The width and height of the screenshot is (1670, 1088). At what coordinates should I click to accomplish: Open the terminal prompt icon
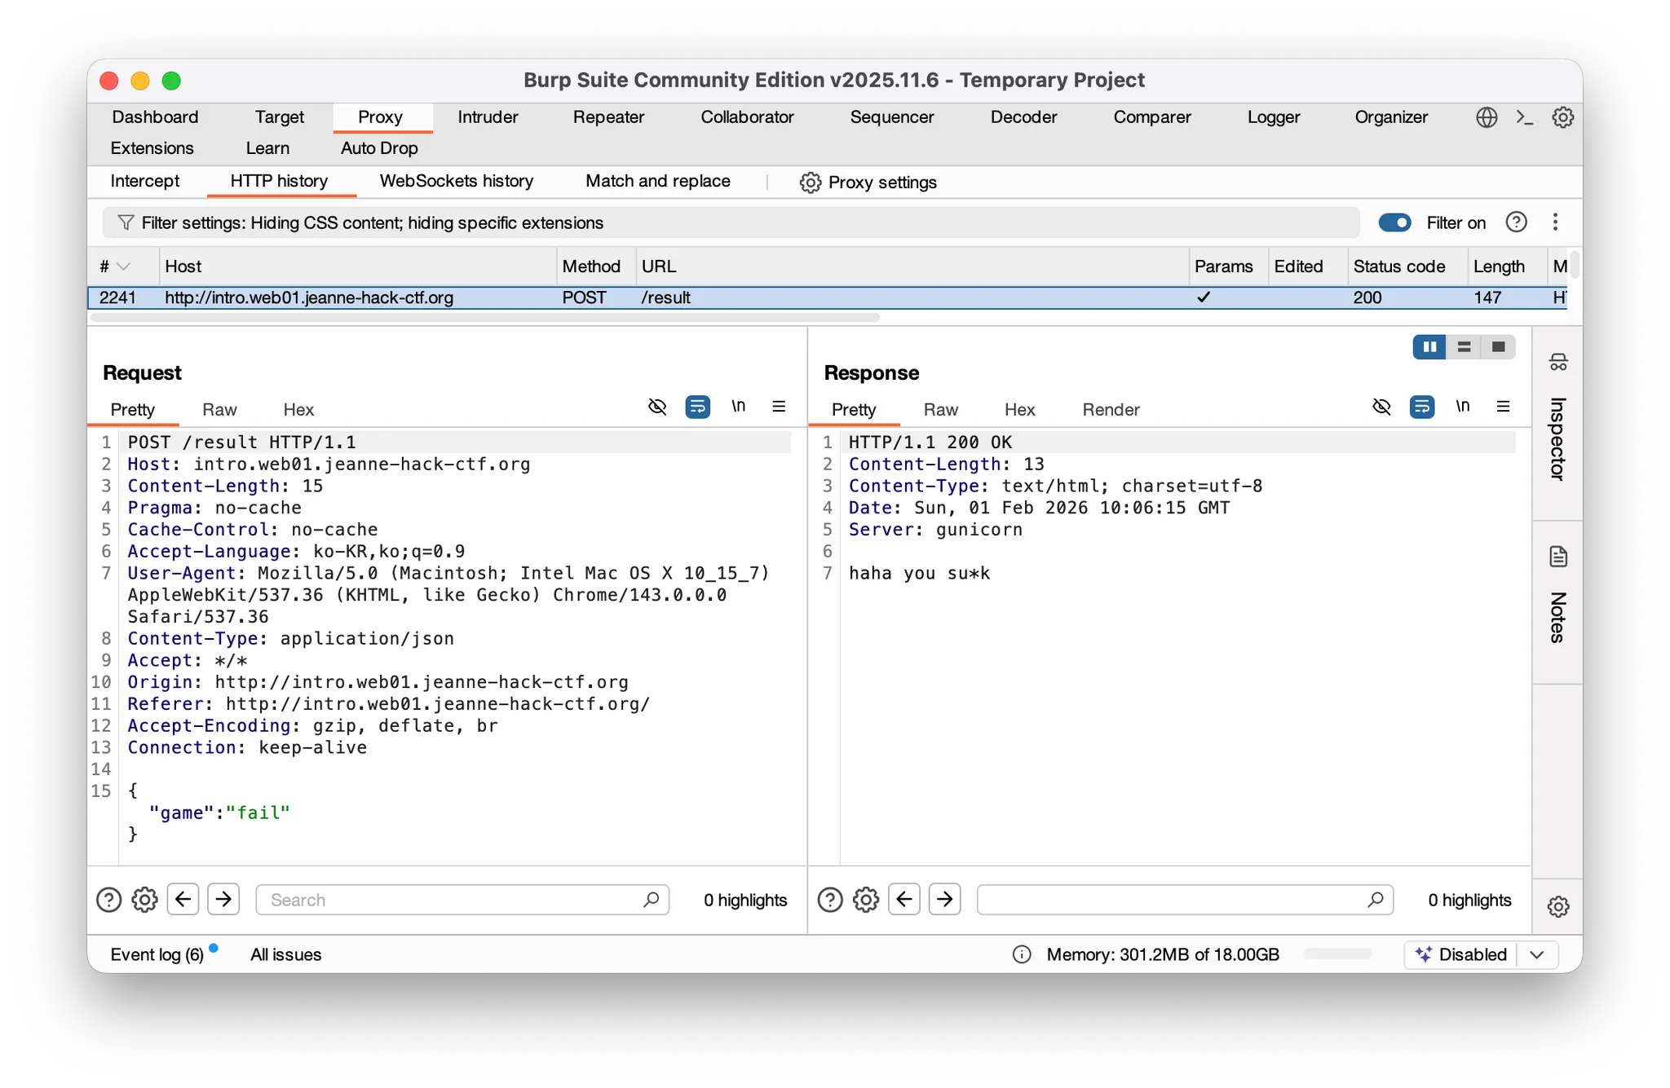tap(1524, 117)
